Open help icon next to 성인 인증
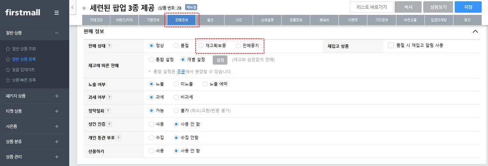 coord(109,124)
